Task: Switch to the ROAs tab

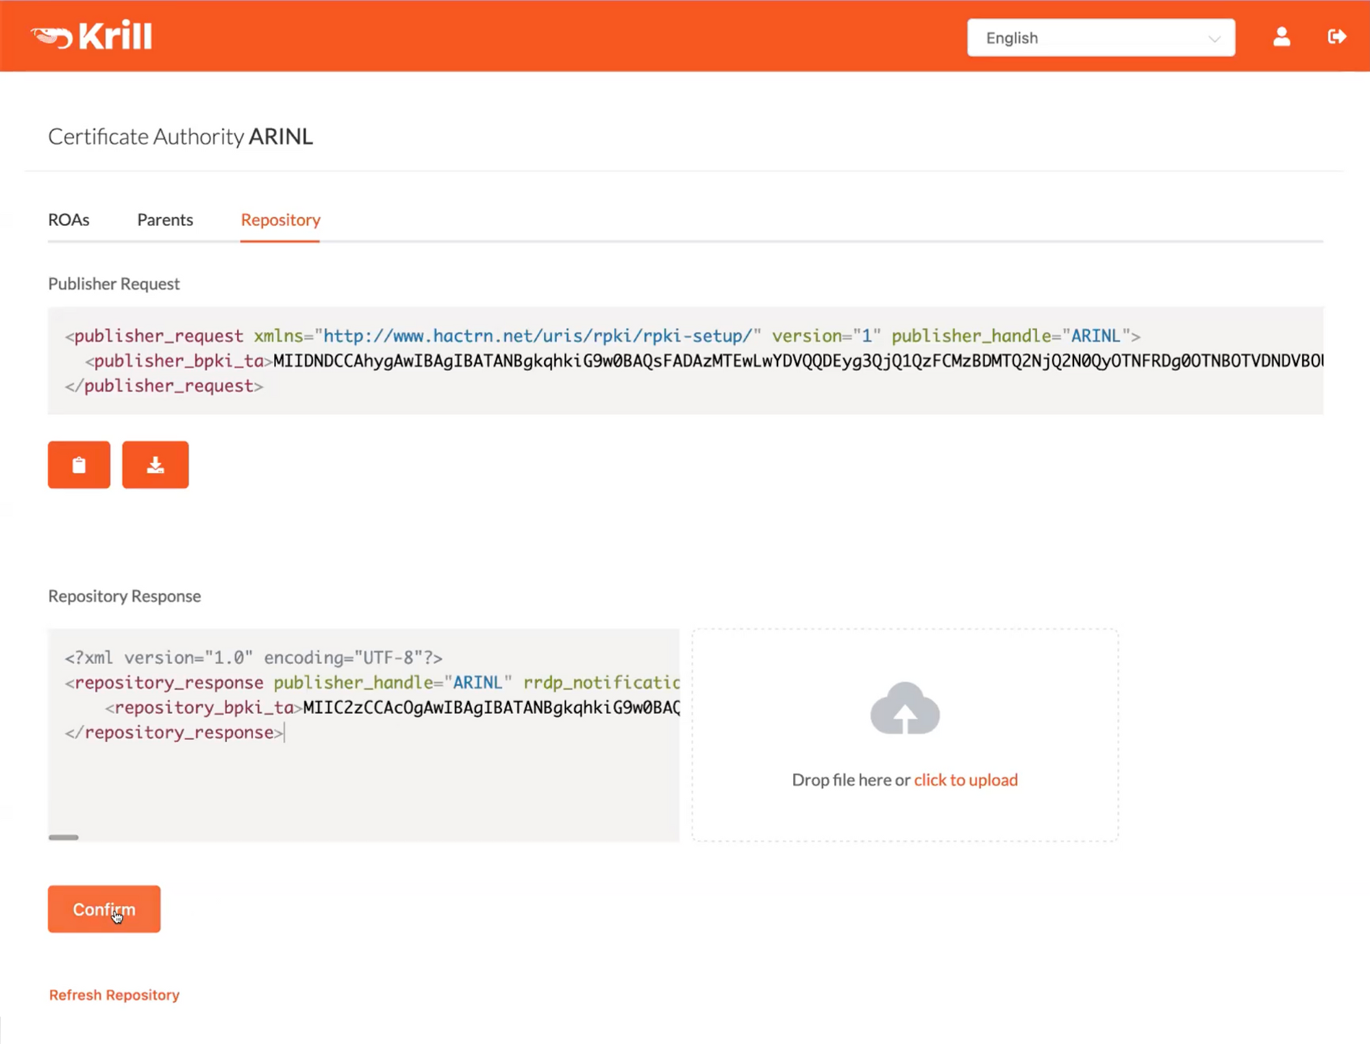Action: tap(68, 220)
